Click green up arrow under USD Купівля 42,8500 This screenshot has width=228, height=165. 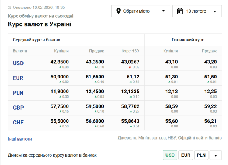[x=60, y=67]
